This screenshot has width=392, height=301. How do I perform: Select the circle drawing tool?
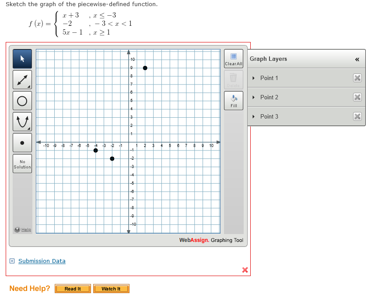(22, 101)
